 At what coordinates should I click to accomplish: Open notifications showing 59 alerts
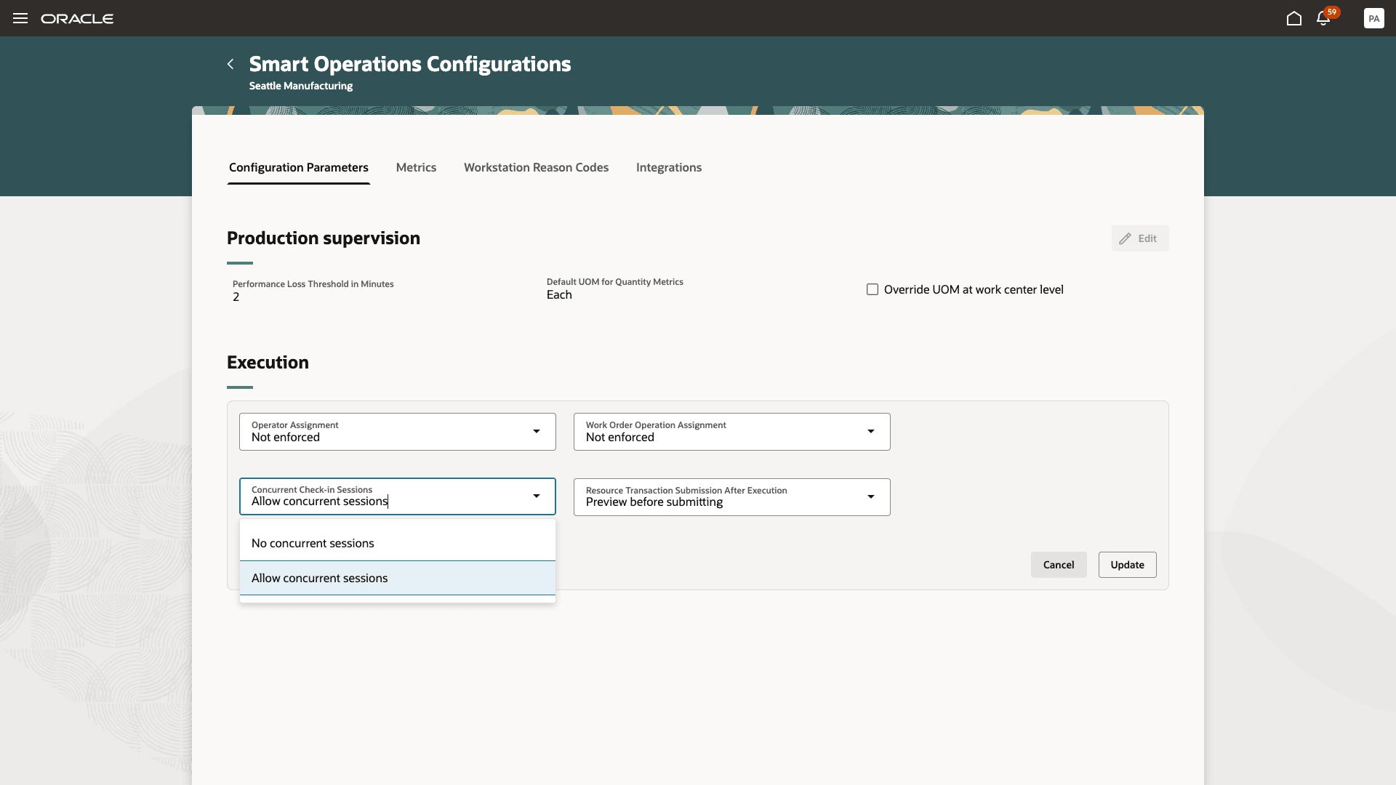click(x=1323, y=18)
